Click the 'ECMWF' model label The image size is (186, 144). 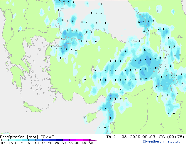47,137
